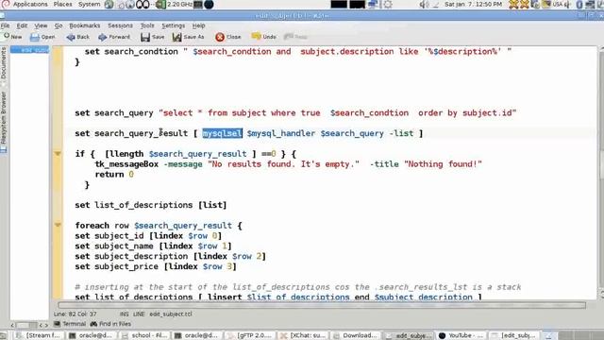Open the Tools menu

click(147, 25)
